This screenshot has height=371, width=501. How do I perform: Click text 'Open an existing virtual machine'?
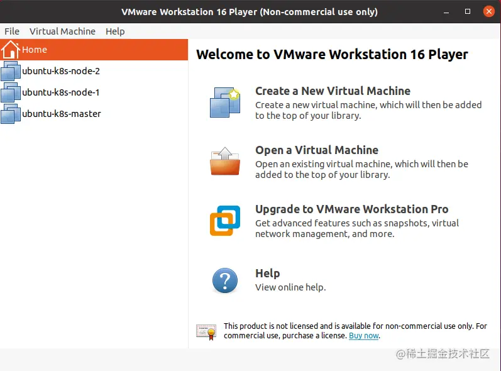(323, 164)
